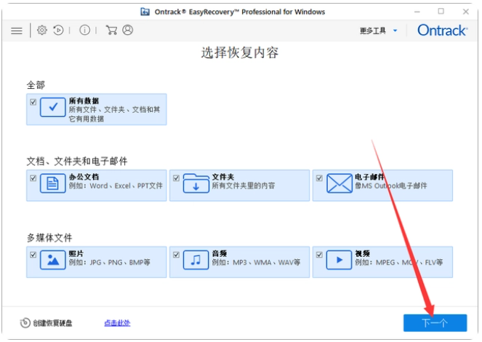Select the email envelope icon

pos(339,183)
